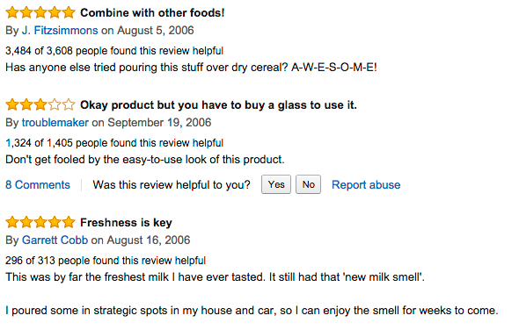The height and width of the screenshot is (330, 519).
Task: Click fifth empty star of troublemaker's rating
Action: pyautogui.click(x=69, y=104)
